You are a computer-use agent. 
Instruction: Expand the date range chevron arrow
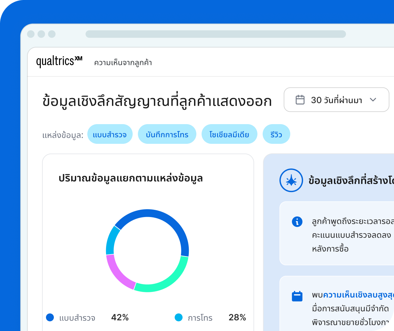click(373, 99)
